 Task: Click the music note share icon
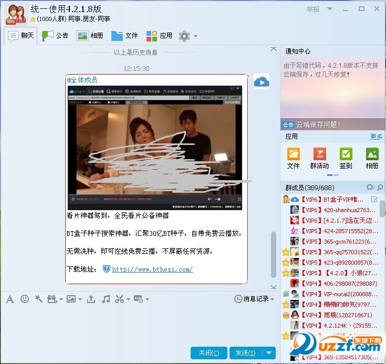[106, 299]
